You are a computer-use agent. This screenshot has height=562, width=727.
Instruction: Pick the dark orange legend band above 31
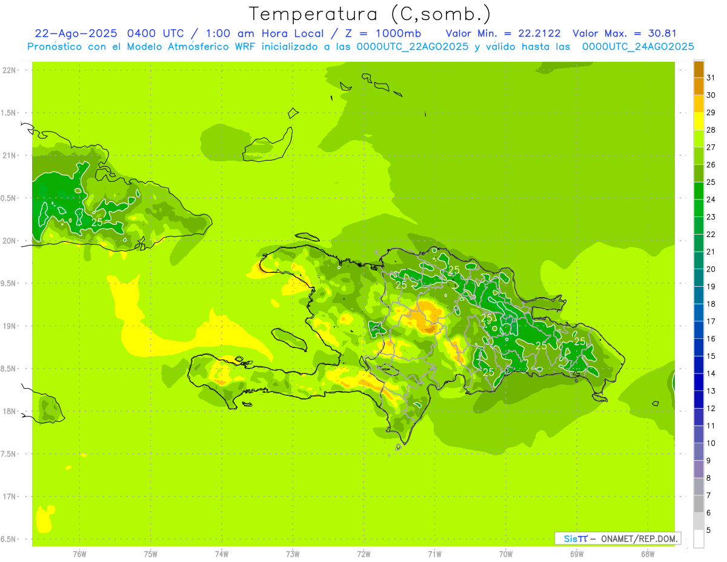699,69
